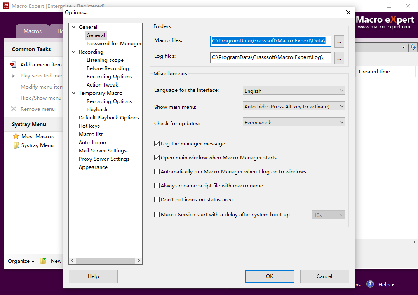418x295 pixels.
Task: Open Most Macros star icon
Action: click(x=16, y=136)
